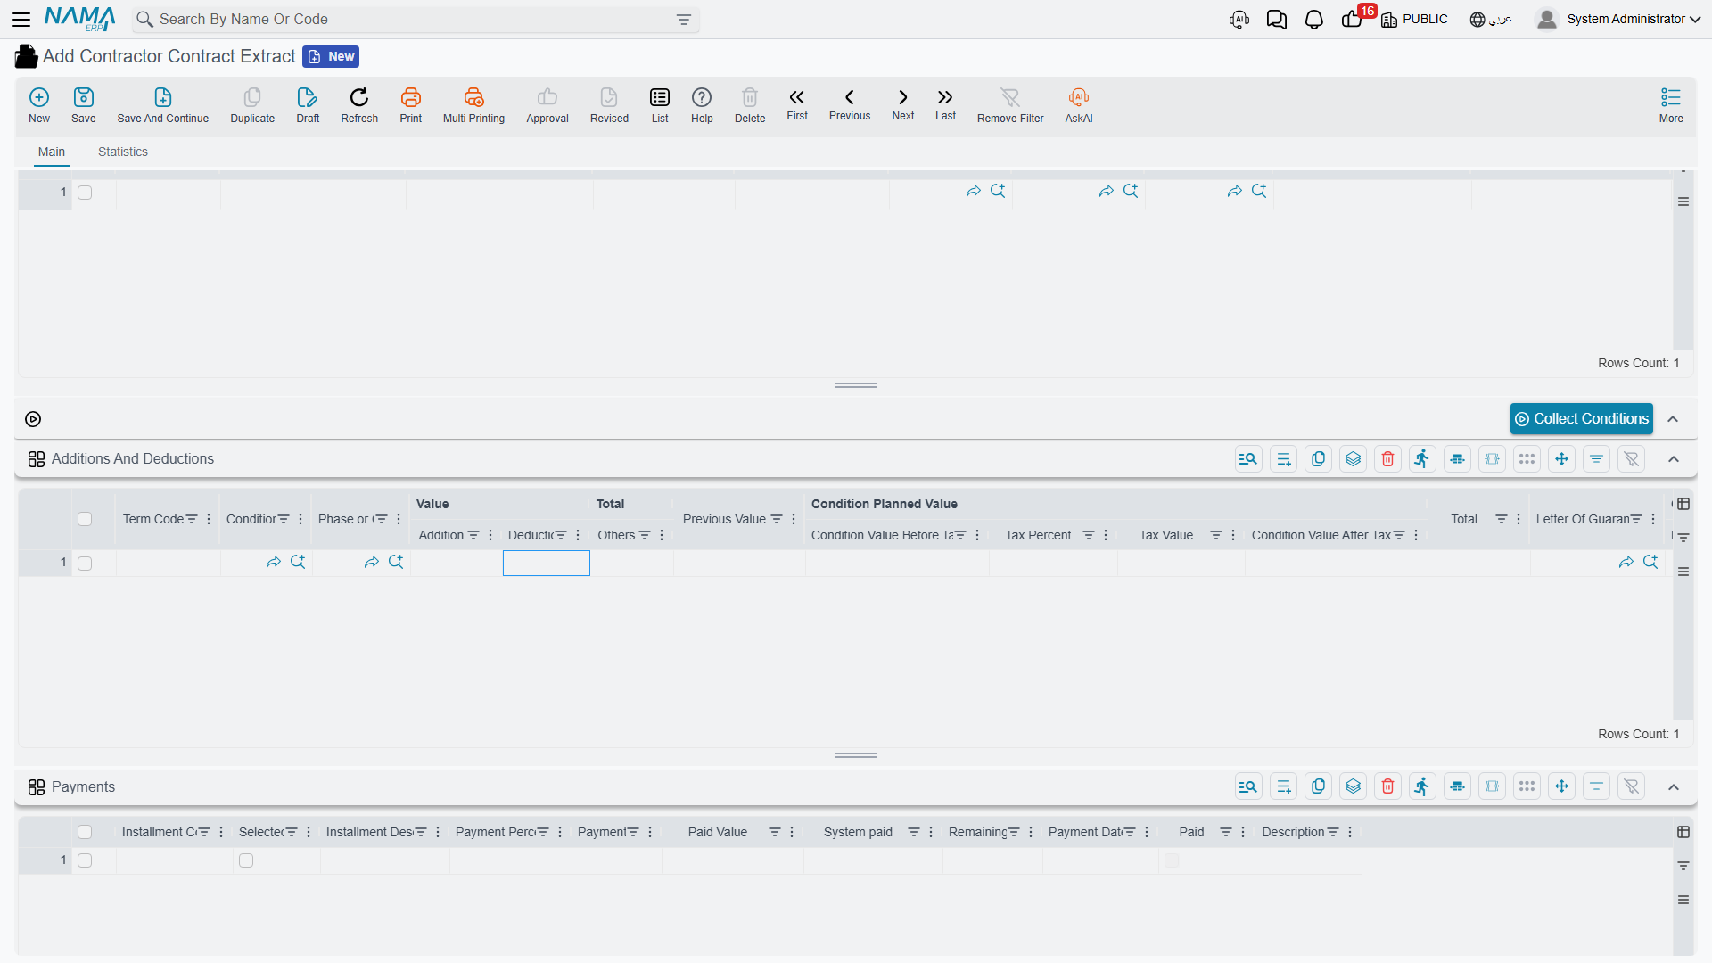Go to Next record
Screen dimensions: 1712x963
click(x=903, y=104)
